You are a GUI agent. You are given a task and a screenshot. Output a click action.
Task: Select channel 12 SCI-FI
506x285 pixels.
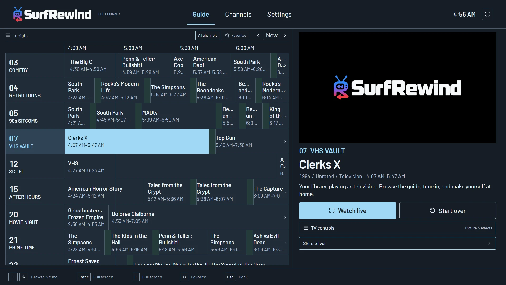coord(35,167)
